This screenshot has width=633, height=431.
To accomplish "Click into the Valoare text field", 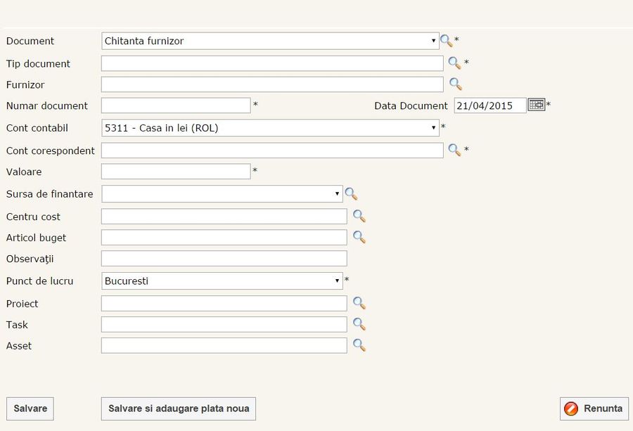I will (x=176, y=172).
